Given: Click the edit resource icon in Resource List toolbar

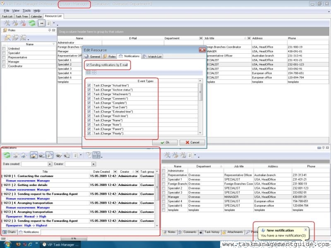Looking at the screenshot, I should point(15,23).
